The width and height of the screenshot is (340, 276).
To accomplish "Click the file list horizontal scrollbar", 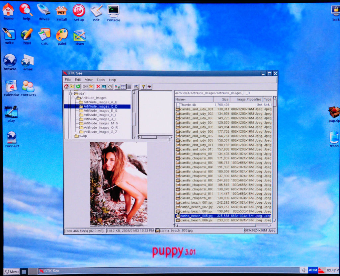I will tap(216, 225).
